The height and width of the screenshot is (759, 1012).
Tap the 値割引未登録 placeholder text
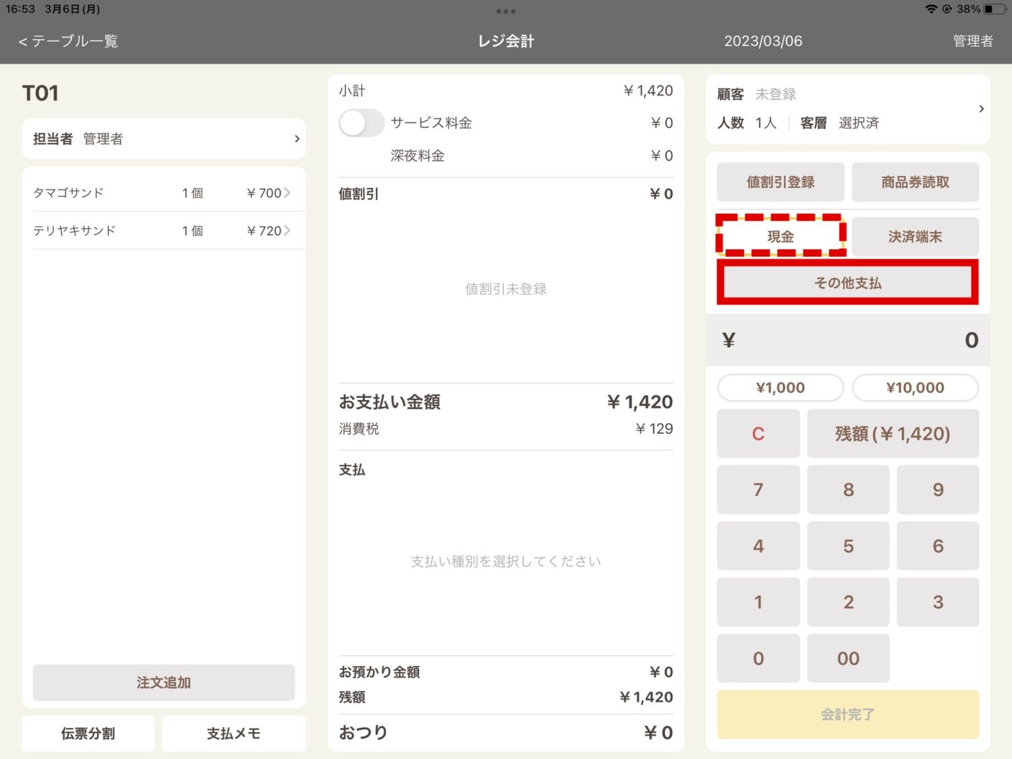[x=505, y=289]
